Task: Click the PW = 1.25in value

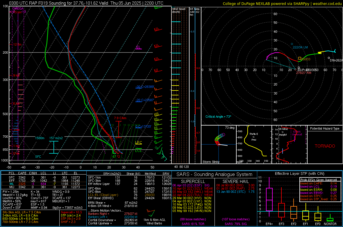Action: tap(11, 192)
